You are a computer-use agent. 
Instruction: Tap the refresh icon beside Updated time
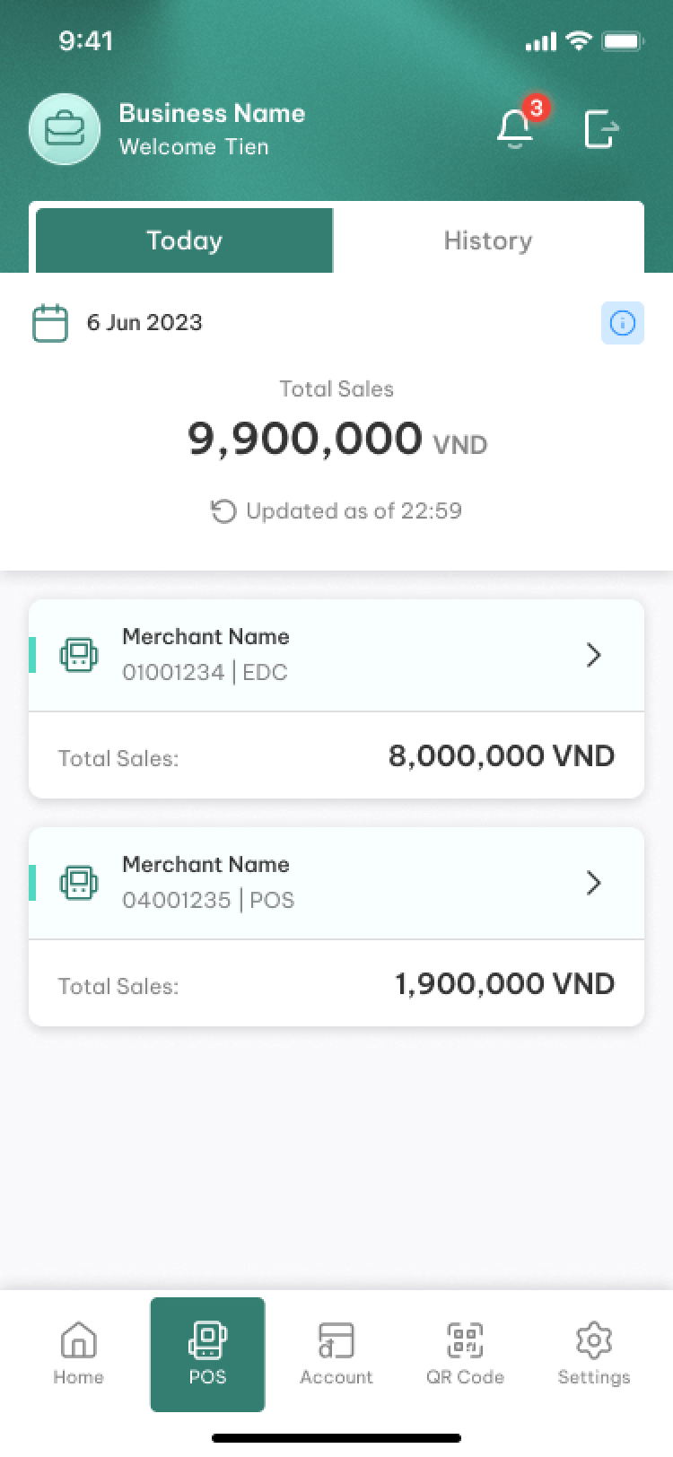[223, 511]
